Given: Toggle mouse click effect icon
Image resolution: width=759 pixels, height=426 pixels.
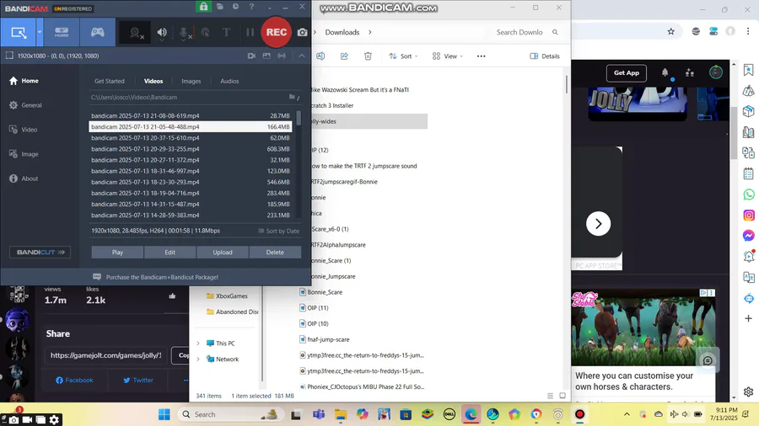Looking at the screenshot, I should click(x=205, y=33).
